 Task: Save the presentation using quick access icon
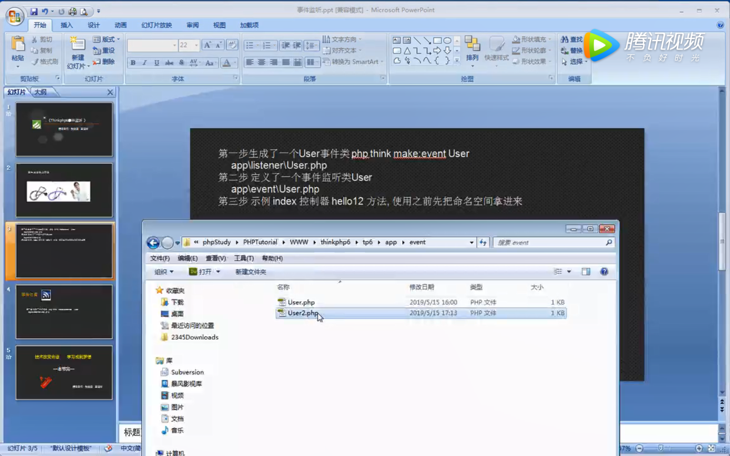click(x=34, y=11)
